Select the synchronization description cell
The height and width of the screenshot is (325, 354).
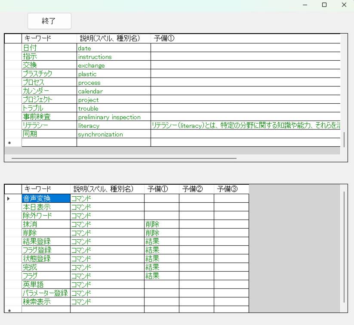(114, 134)
